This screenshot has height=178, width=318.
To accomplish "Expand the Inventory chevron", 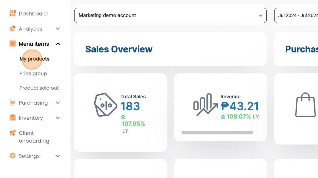I will point(58,118).
